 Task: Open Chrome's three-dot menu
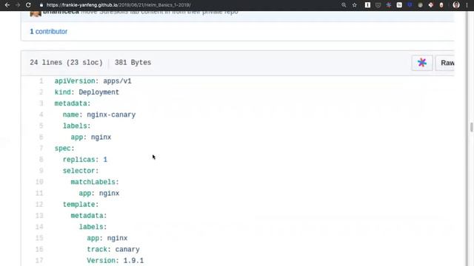point(467,5)
